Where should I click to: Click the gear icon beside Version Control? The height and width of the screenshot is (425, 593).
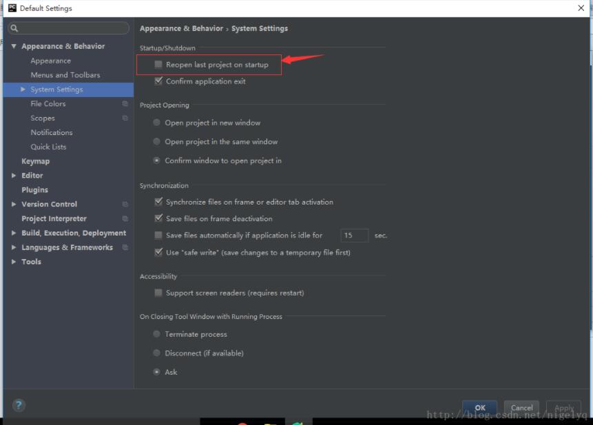click(125, 204)
